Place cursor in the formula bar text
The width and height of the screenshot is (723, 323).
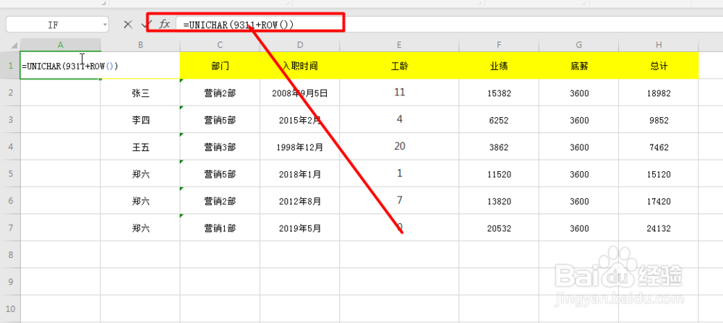pyautogui.click(x=238, y=25)
